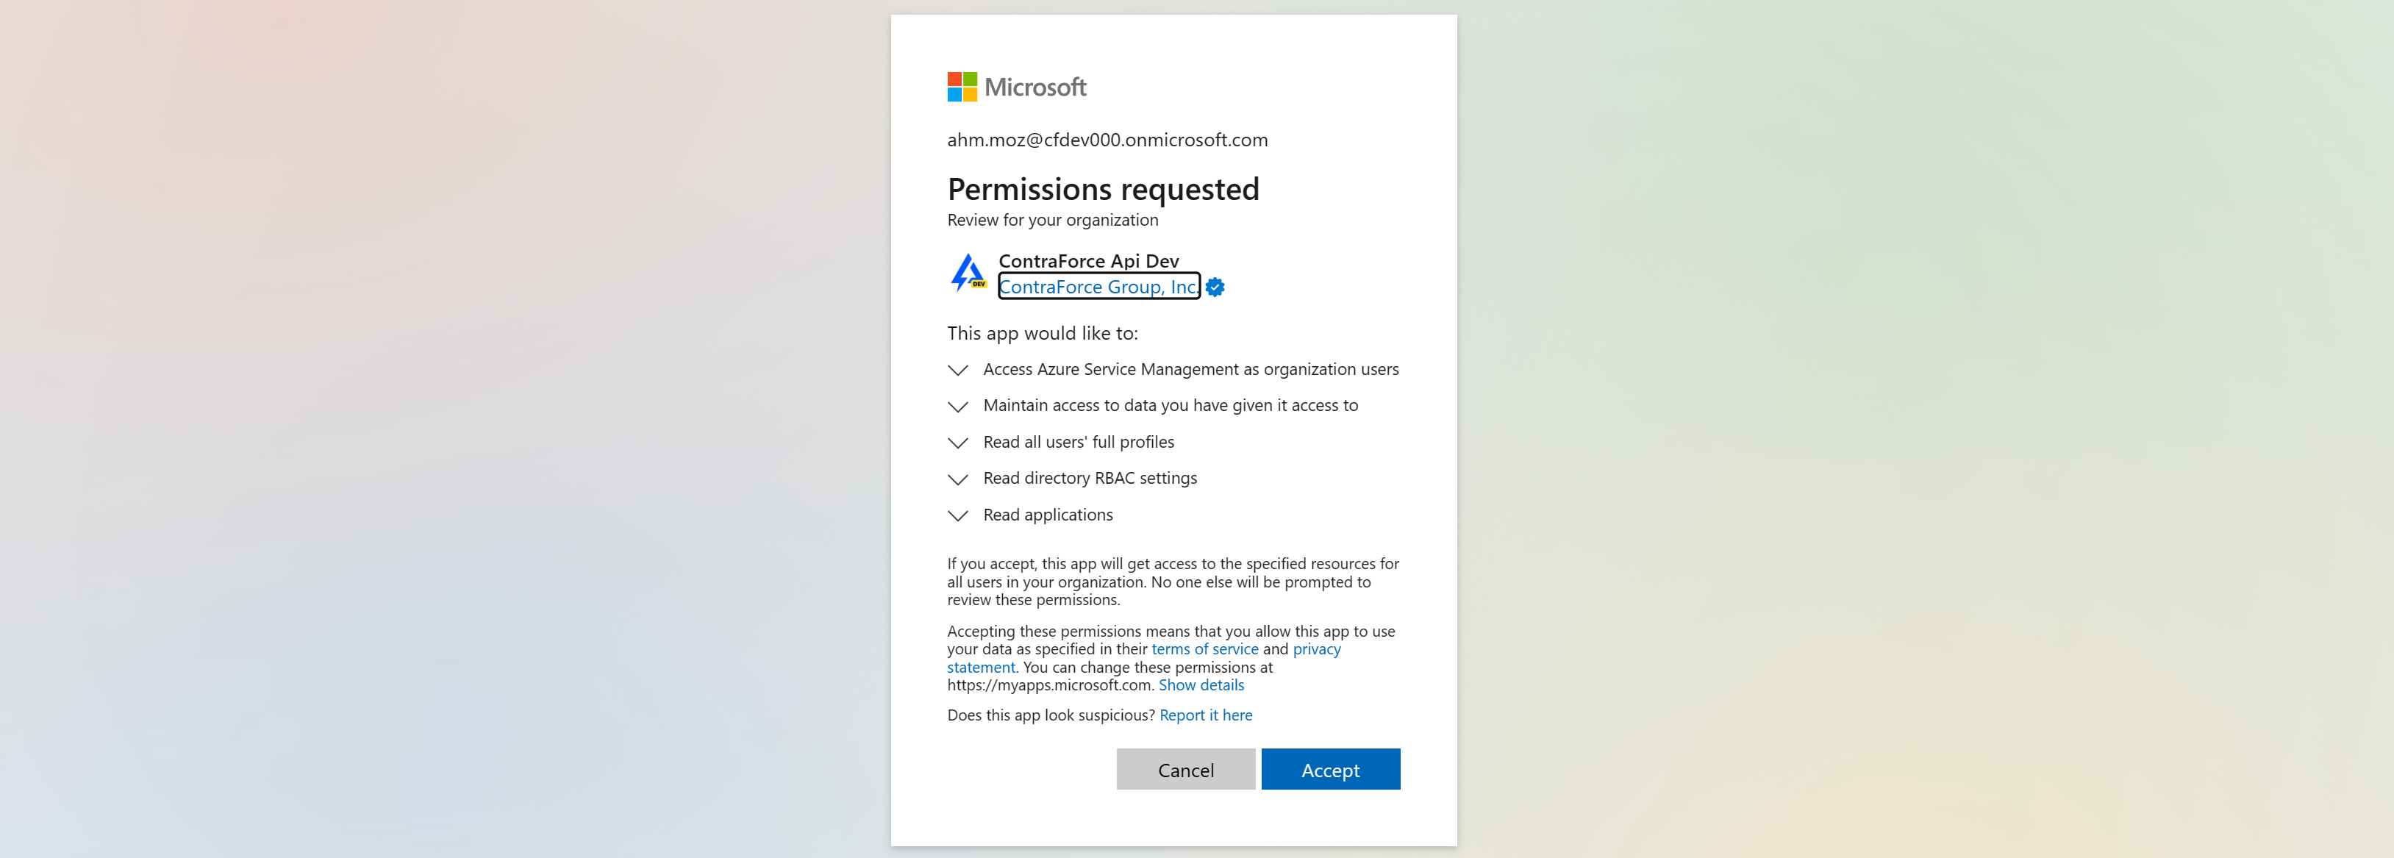Open the ContraForce Group, Inc publisher link
Image resolution: width=2394 pixels, height=858 pixels.
pos(1098,286)
